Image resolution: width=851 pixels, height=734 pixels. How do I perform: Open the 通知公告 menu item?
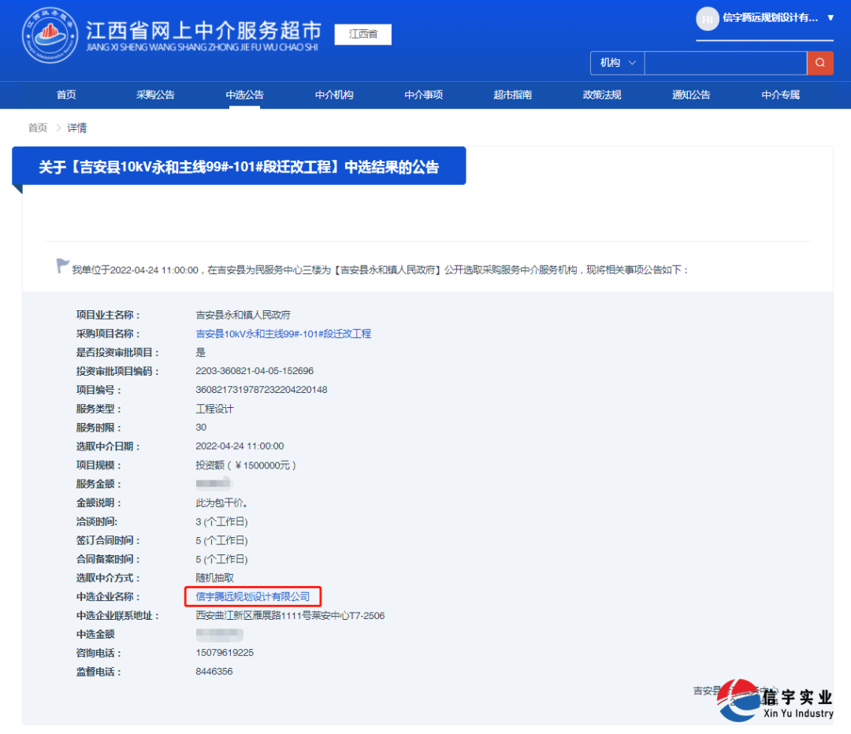coord(691,95)
